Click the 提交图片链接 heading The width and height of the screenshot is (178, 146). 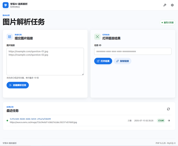pyautogui.click(x=24, y=38)
